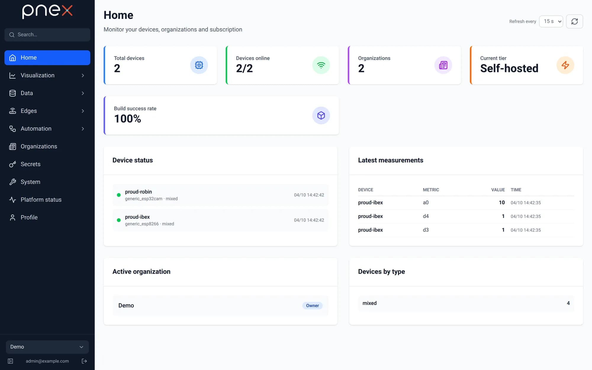Click the Platform status pulse icon
Screen dimensions: 592x370
(x=12, y=200)
